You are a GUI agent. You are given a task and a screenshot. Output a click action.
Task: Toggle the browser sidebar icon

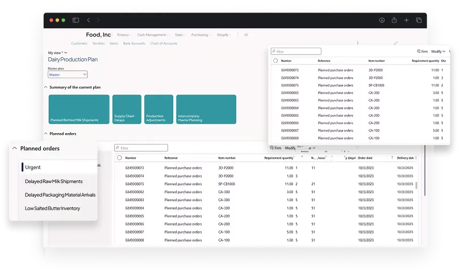coord(76,20)
